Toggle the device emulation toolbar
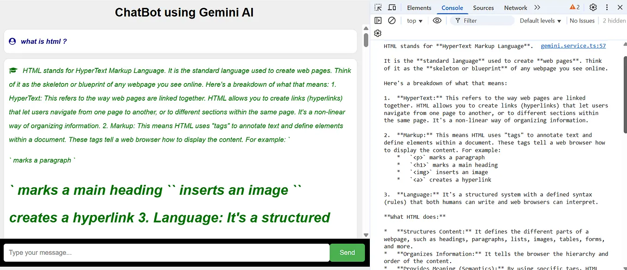The image size is (627, 270). coord(392,7)
